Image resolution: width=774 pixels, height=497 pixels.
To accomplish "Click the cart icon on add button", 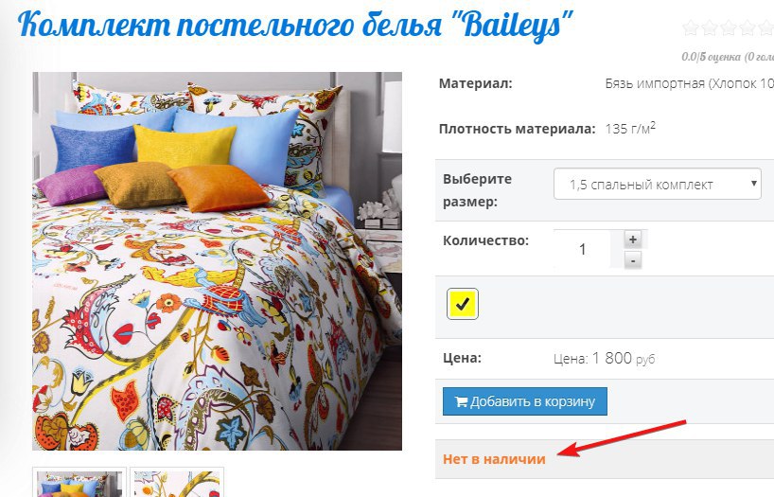I will 461,401.
